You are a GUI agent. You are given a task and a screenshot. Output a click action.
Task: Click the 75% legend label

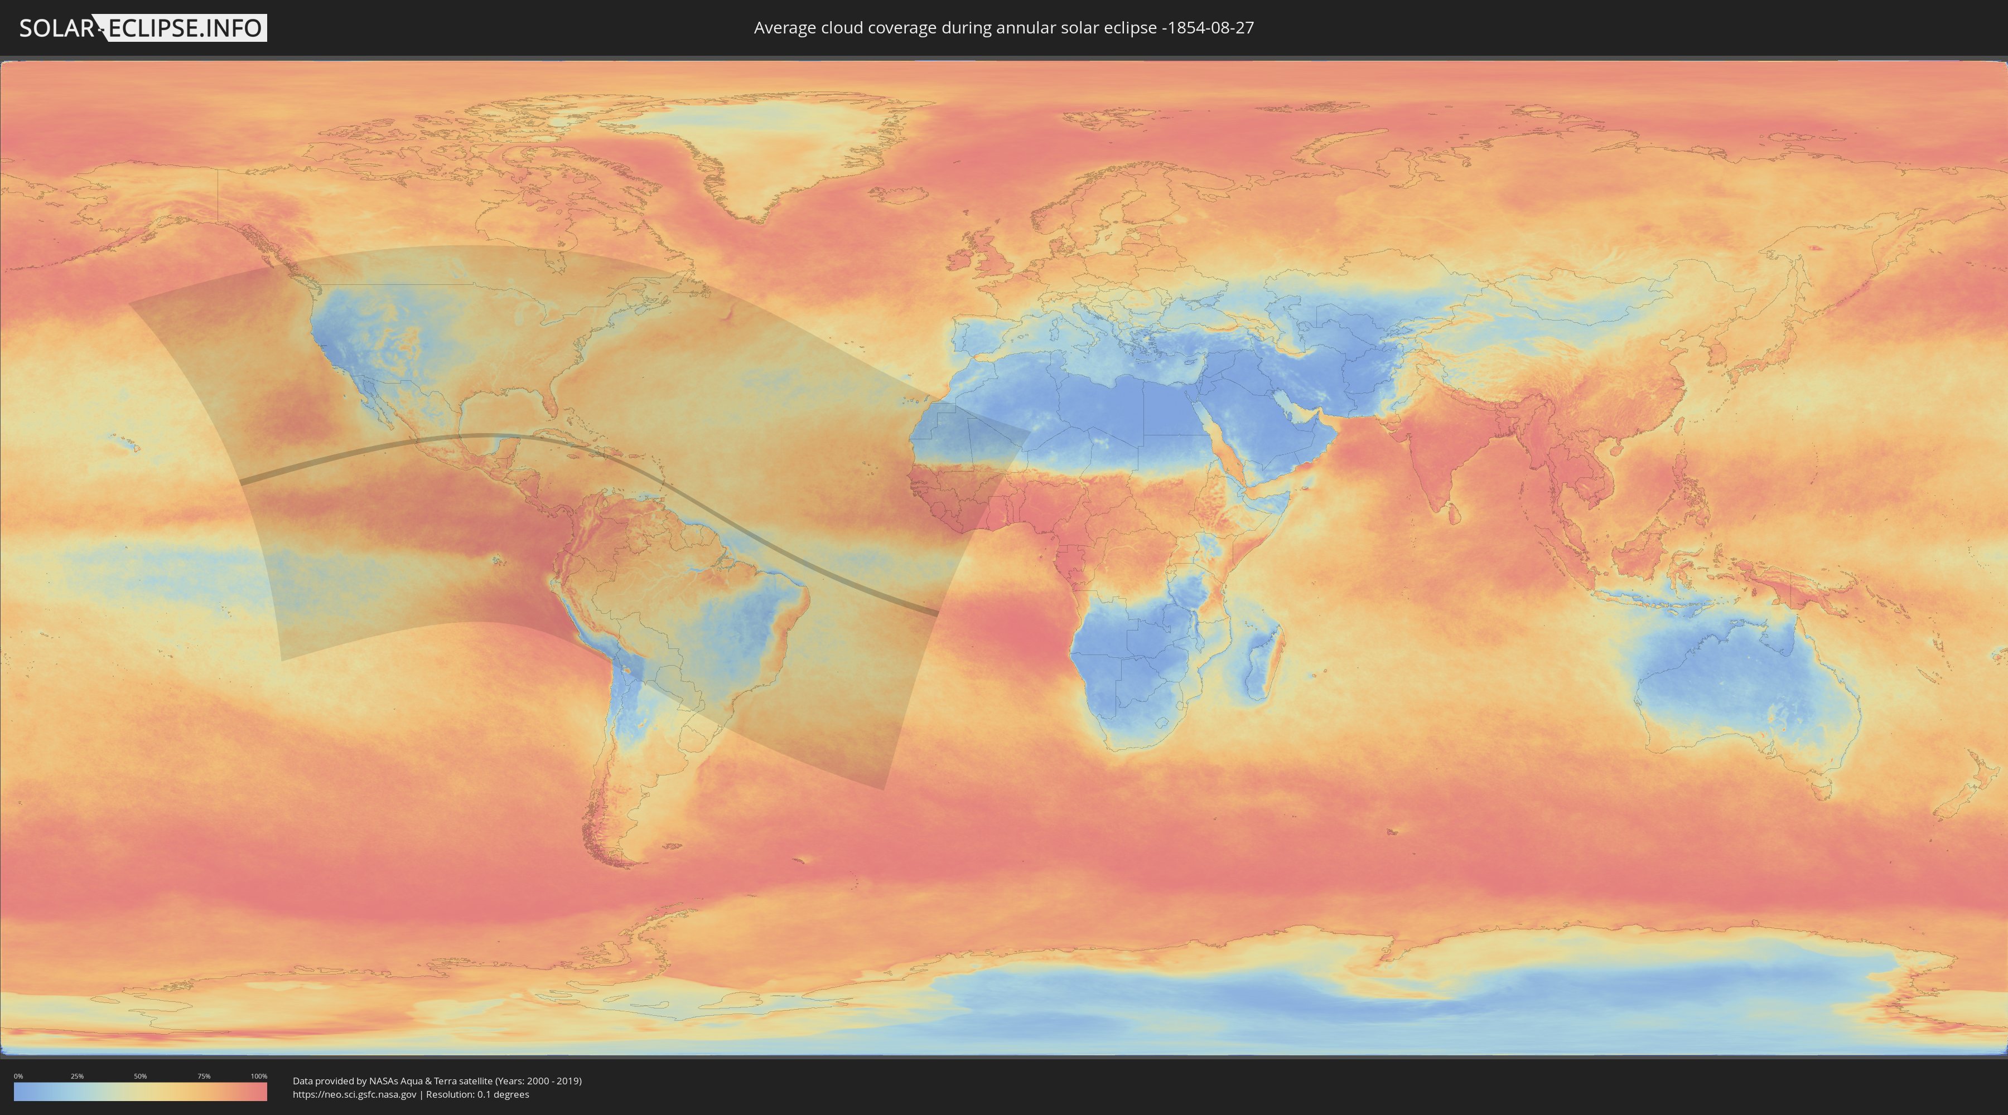(204, 1076)
